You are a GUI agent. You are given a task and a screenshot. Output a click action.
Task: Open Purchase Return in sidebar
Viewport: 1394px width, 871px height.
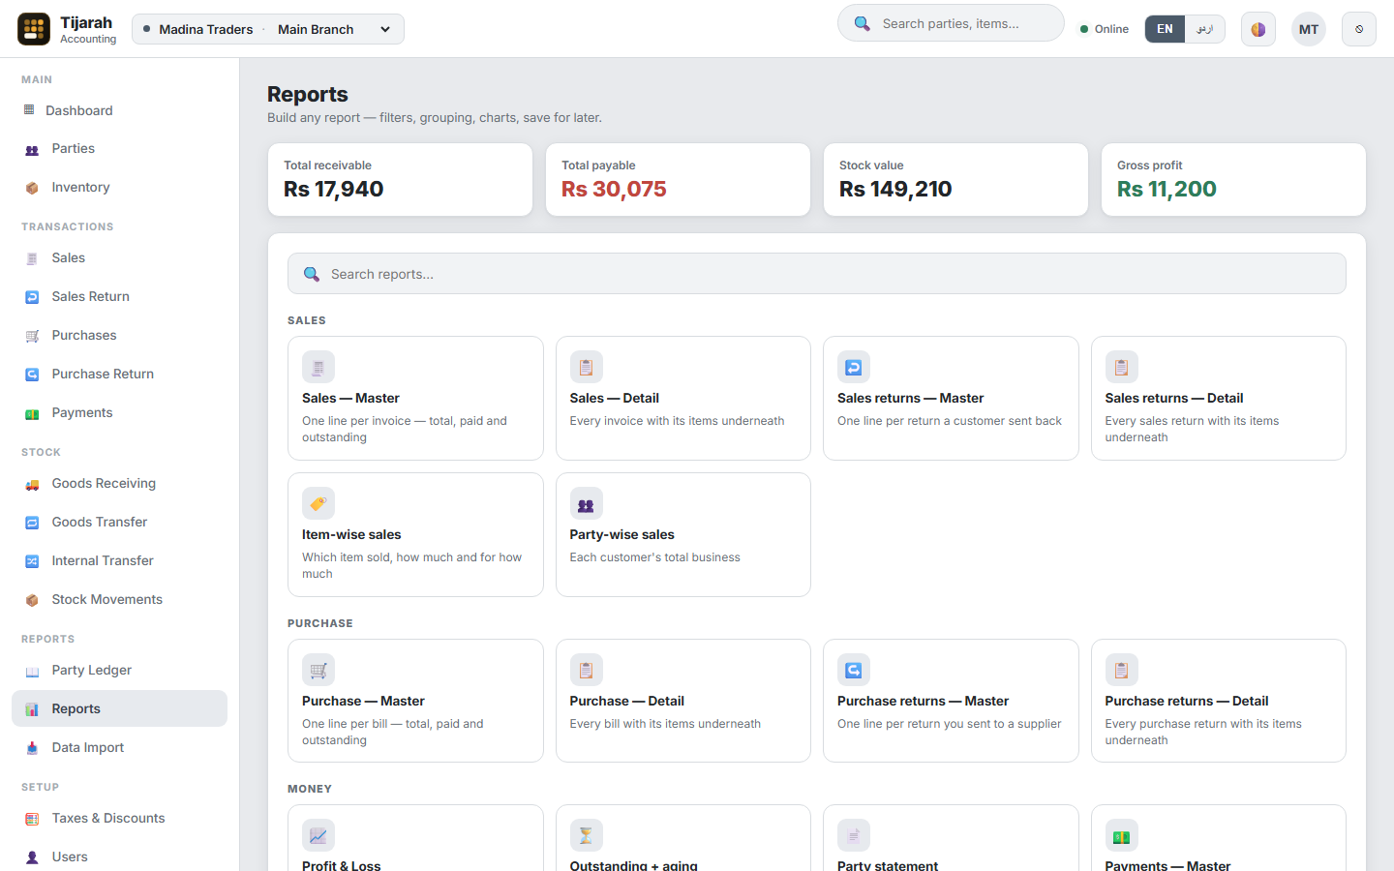pos(119,374)
